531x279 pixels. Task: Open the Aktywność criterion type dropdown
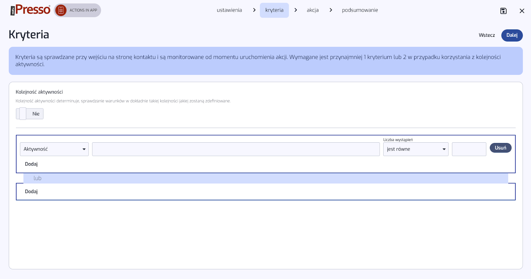[54, 149]
